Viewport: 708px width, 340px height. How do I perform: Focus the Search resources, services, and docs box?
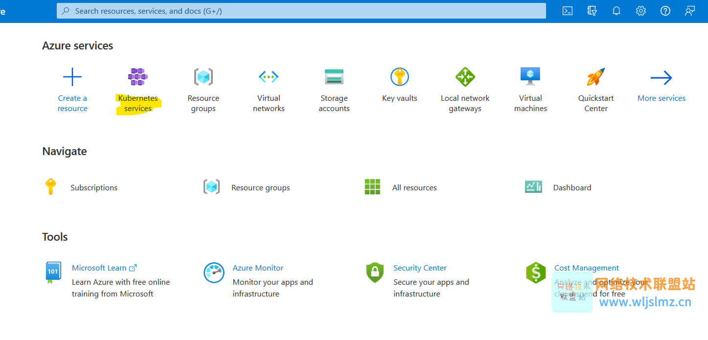[x=301, y=11]
